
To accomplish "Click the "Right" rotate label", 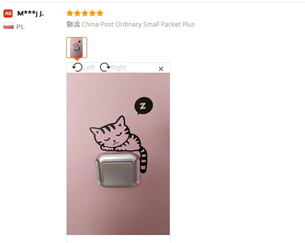I will [119, 68].
